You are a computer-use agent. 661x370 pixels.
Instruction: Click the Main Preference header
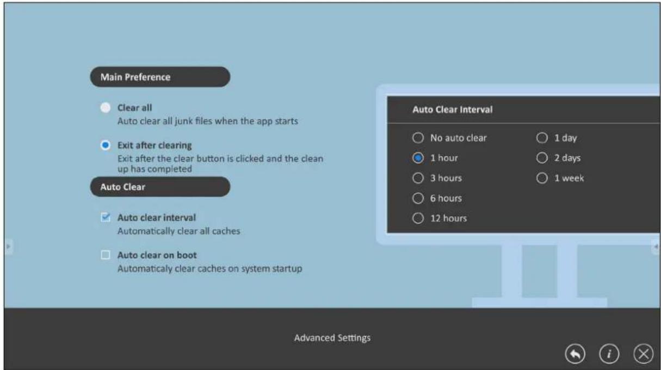[x=160, y=77]
